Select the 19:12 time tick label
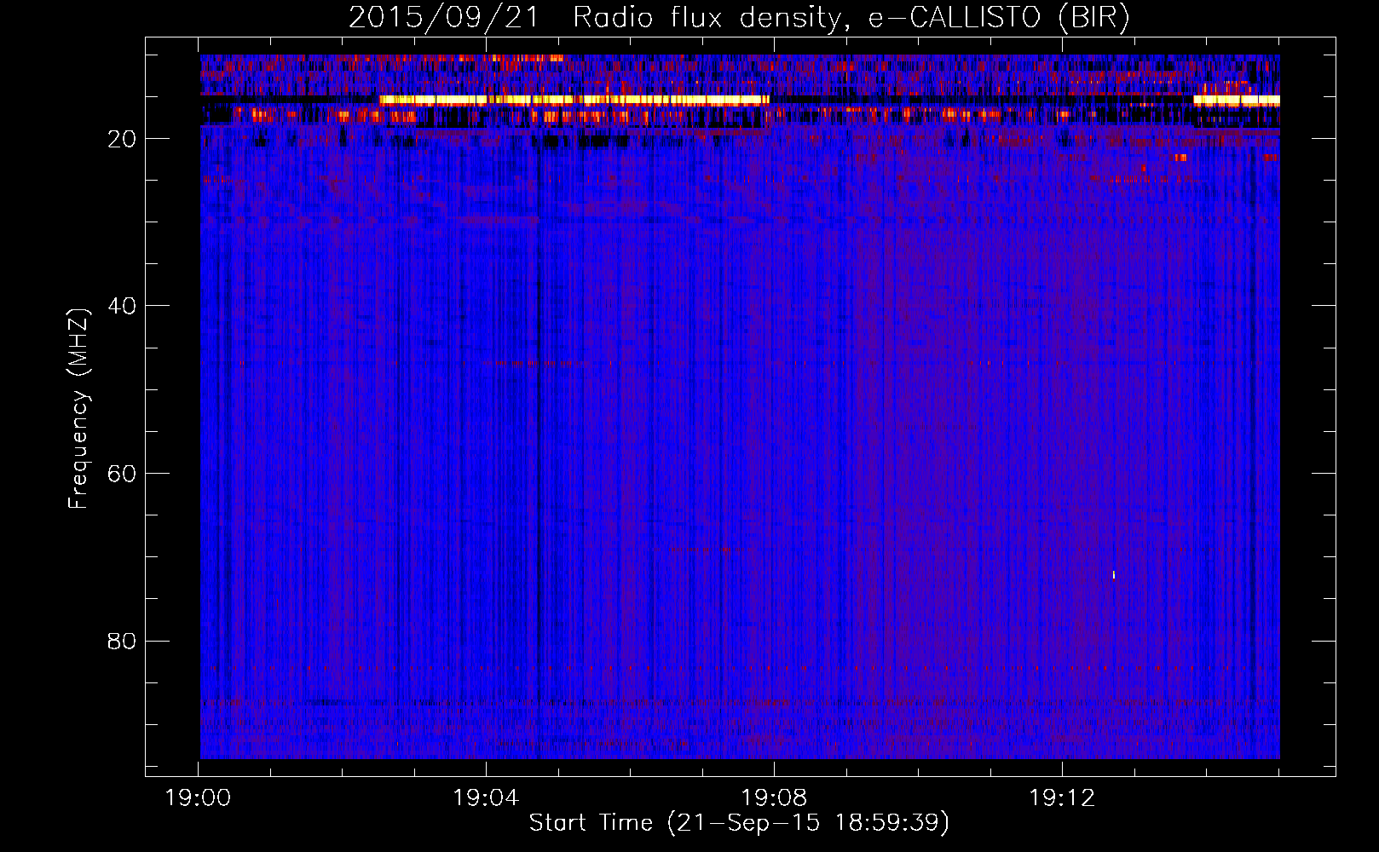Image resolution: width=1379 pixels, height=852 pixels. tap(1061, 798)
